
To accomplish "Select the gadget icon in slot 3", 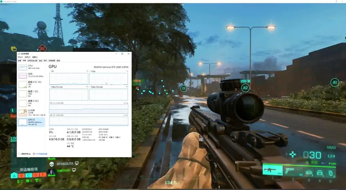I will point(309,173).
